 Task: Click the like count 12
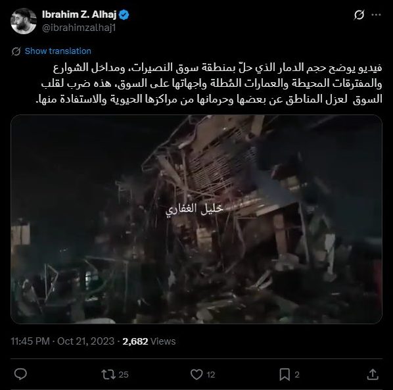pos(211,375)
